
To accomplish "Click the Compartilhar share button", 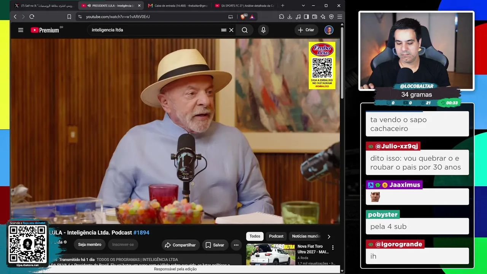I will [x=180, y=245].
